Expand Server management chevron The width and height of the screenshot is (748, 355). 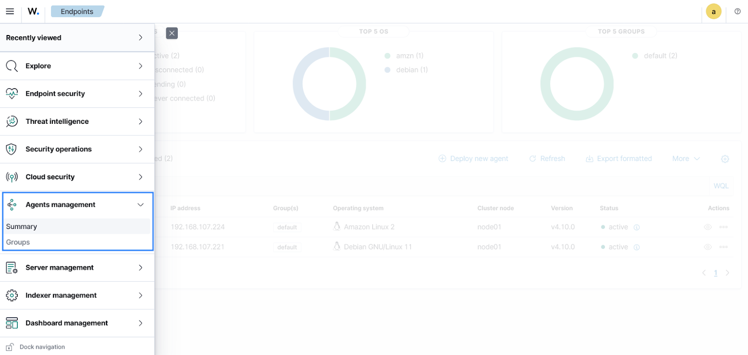click(140, 268)
